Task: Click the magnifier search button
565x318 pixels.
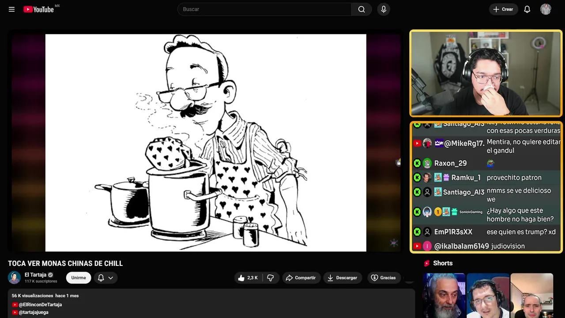Action: pos(362,9)
